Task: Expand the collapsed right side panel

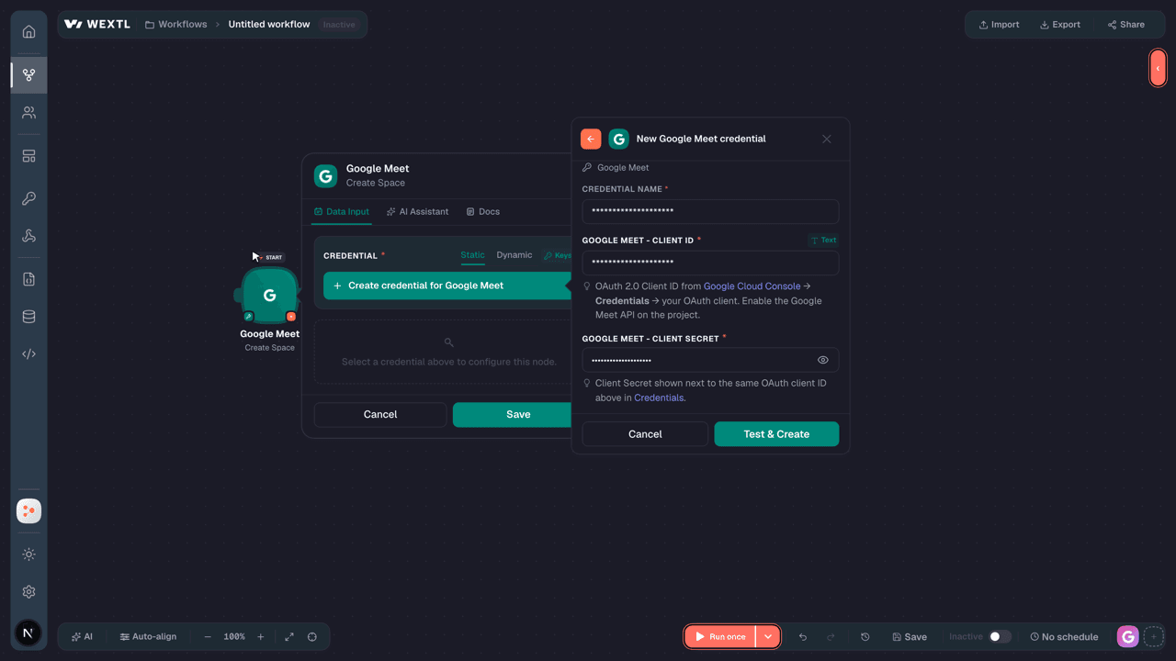Action: 1158,68
